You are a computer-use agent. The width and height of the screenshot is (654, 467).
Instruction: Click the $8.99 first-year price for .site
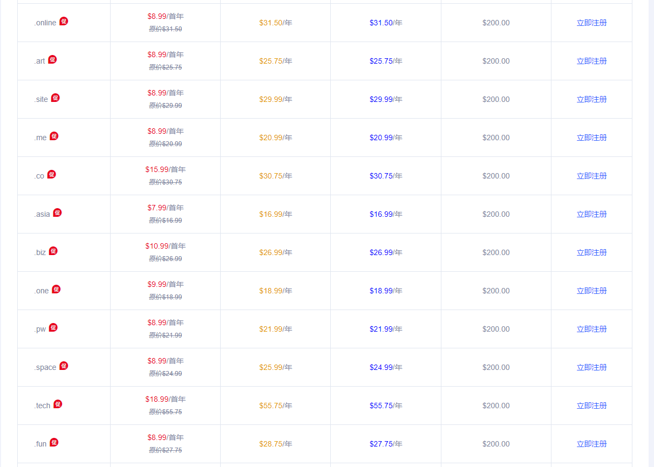coord(157,93)
